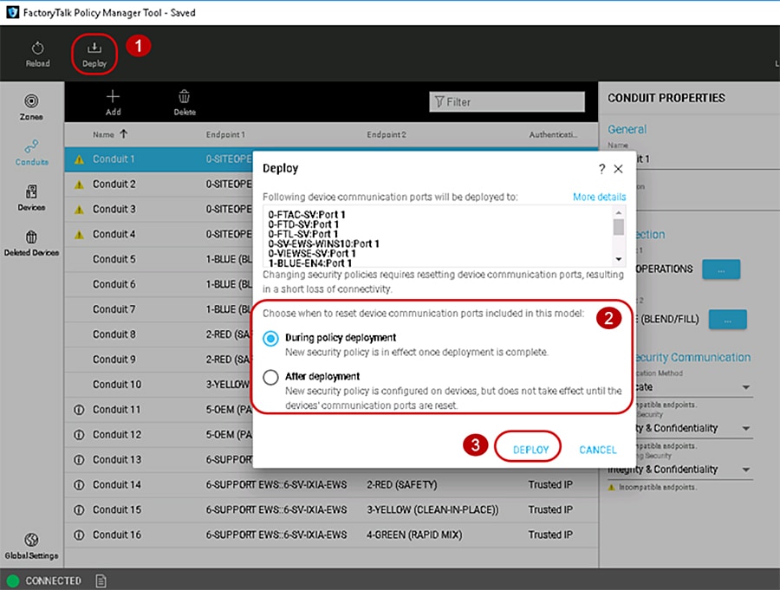Select port 0-FTL-SV:Port 1 in the list
780x590 pixels.
click(x=303, y=234)
